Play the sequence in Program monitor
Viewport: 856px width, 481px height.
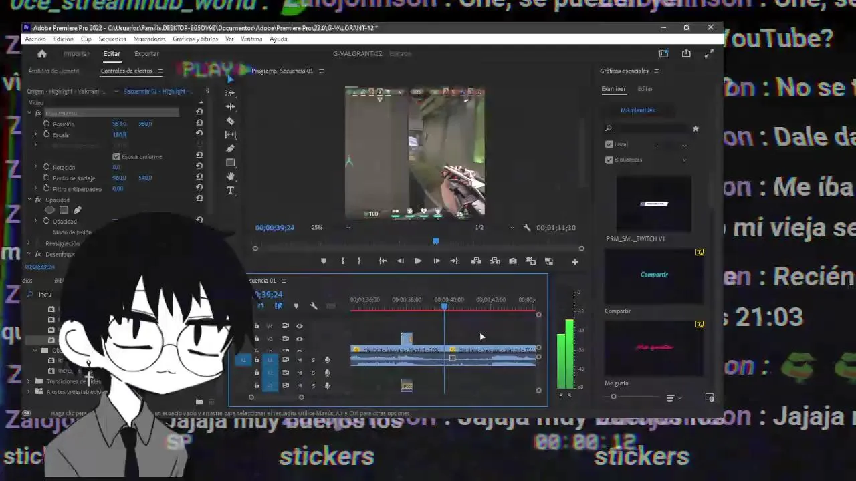418,261
